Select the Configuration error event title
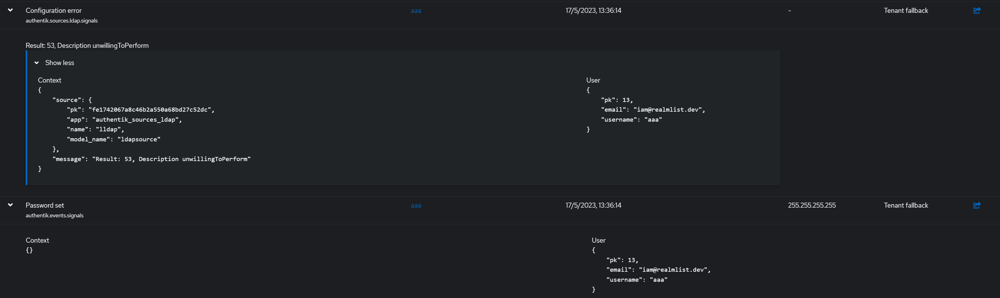Viewport: 1000px width, 298px height. point(53,11)
